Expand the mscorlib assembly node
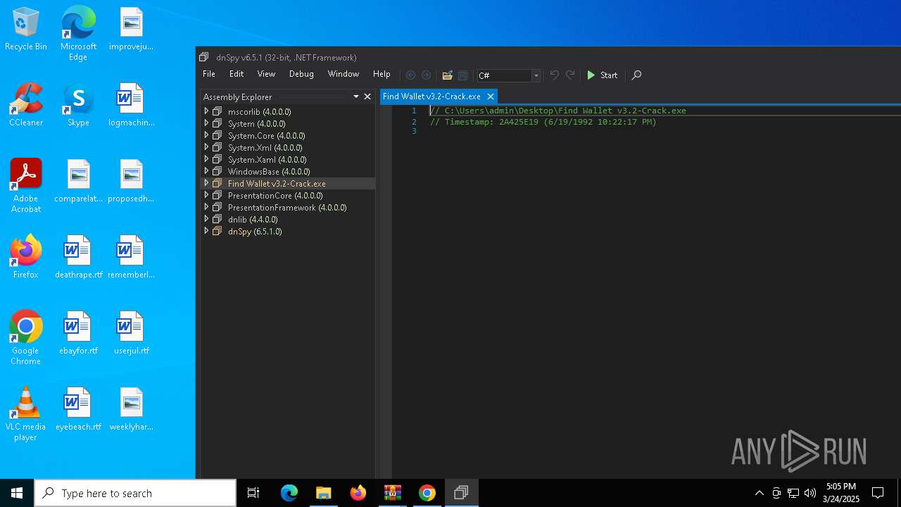This screenshot has width=901, height=507. tap(206, 111)
